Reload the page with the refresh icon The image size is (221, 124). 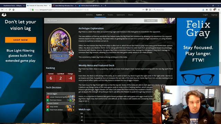click(x=10, y=10)
